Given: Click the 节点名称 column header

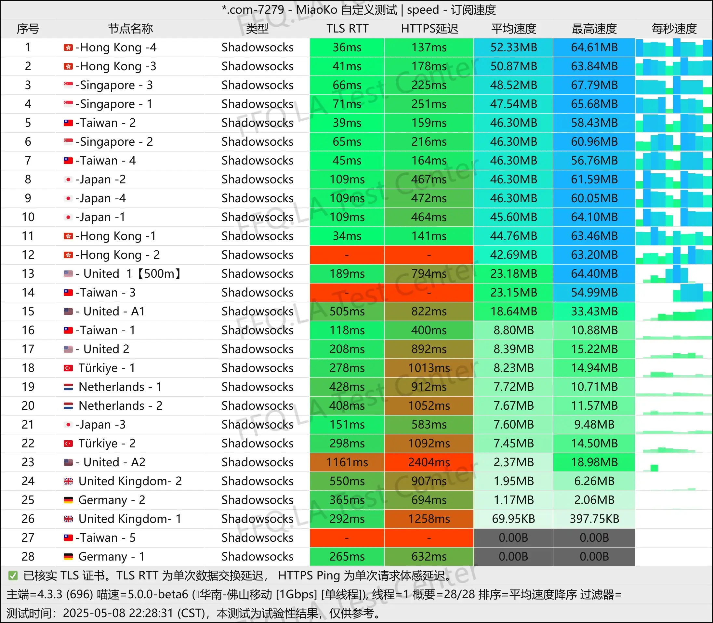Looking at the screenshot, I should pos(130,29).
